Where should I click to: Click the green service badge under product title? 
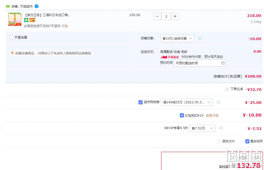pos(26,20)
